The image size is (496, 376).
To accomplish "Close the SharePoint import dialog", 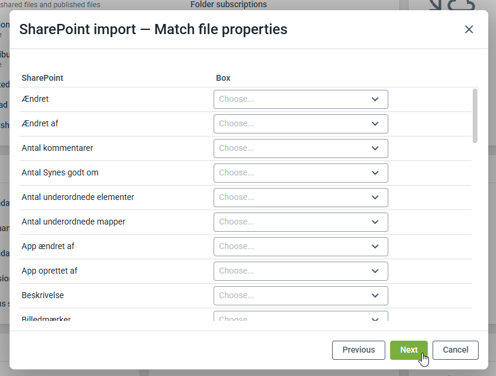I will (469, 29).
